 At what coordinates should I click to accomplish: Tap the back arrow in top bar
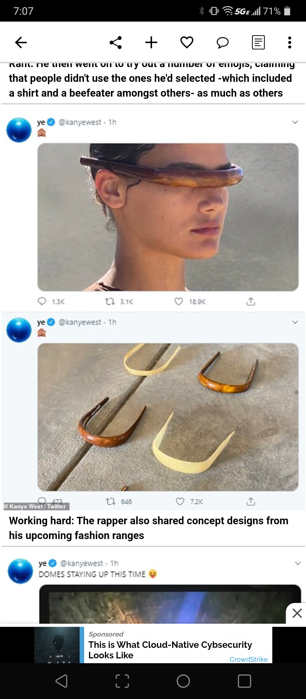(x=21, y=43)
